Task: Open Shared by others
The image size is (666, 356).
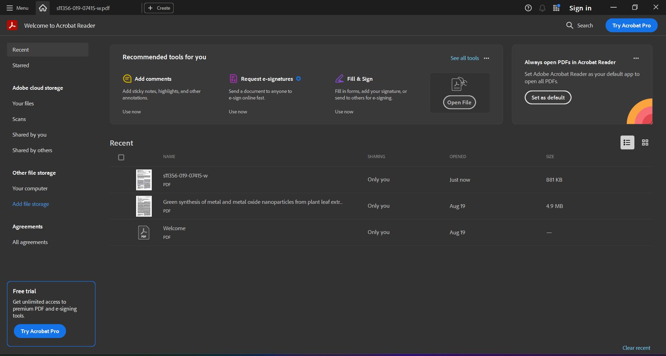Action: point(32,150)
